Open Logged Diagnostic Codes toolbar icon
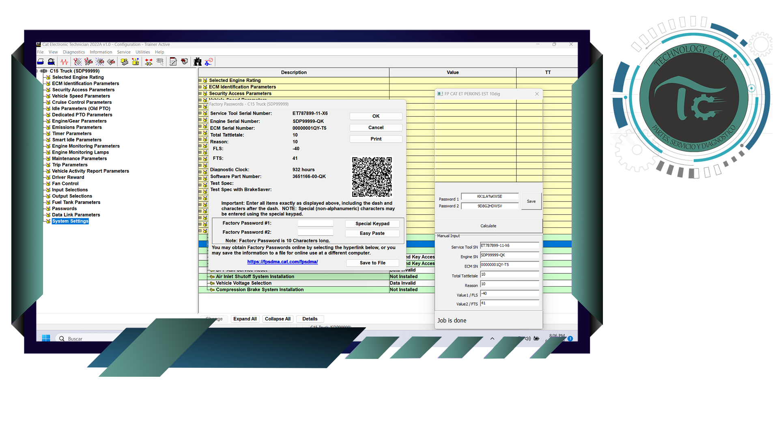 [x=89, y=62]
